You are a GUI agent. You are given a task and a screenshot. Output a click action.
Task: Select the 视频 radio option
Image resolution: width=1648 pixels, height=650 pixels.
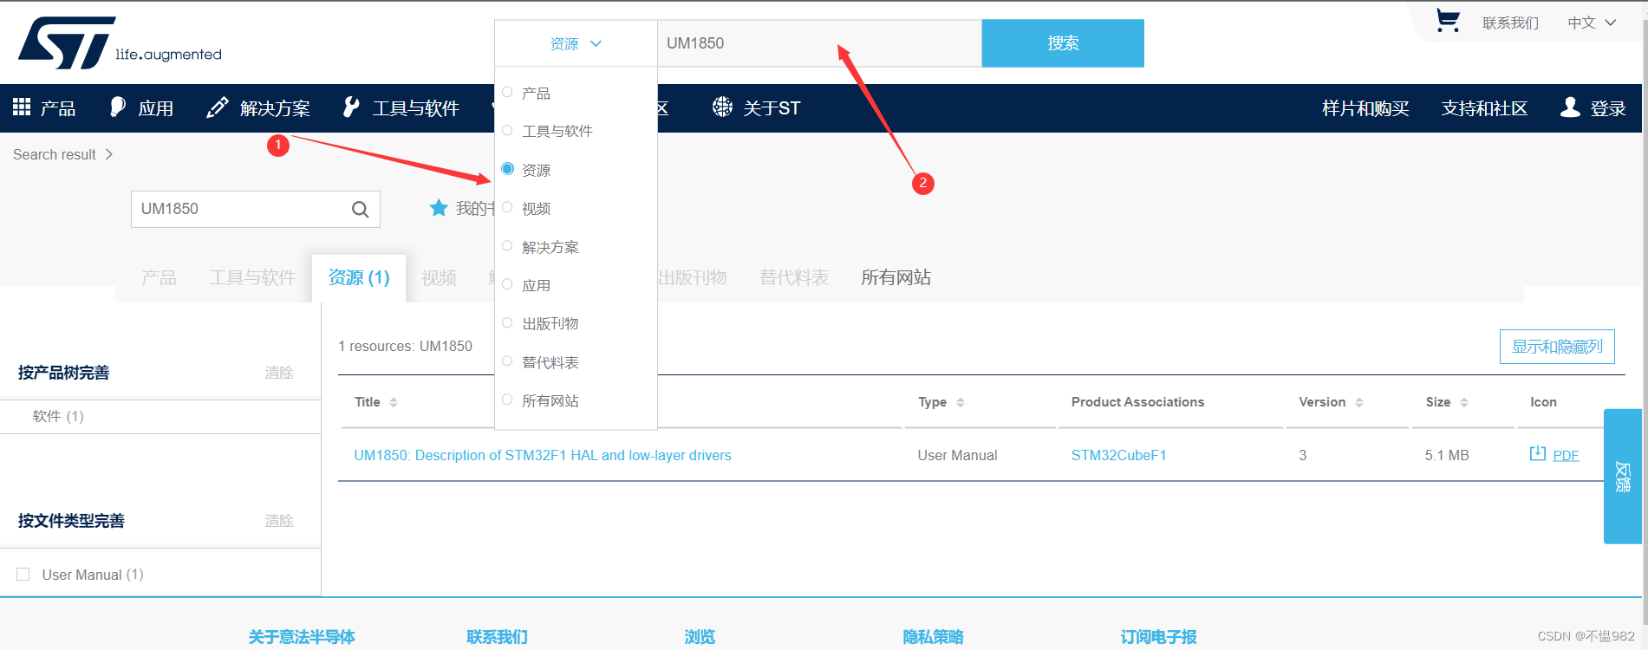coord(507,207)
